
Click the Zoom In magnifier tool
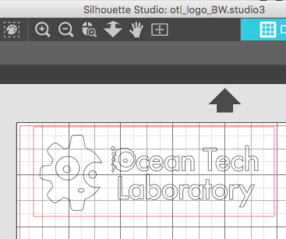point(42,30)
